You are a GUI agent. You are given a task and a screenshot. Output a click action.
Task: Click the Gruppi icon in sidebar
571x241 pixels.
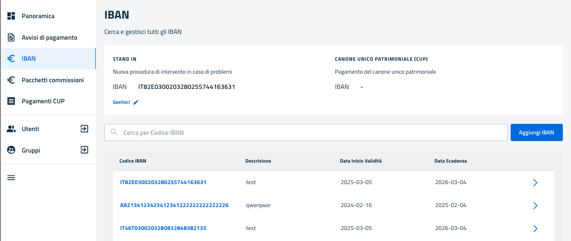[x=11, y=150]
